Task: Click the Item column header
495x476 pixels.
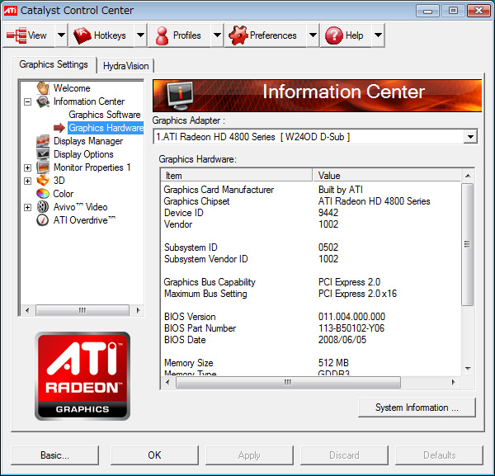Action: pyautogui.click(x=237, y=176)
